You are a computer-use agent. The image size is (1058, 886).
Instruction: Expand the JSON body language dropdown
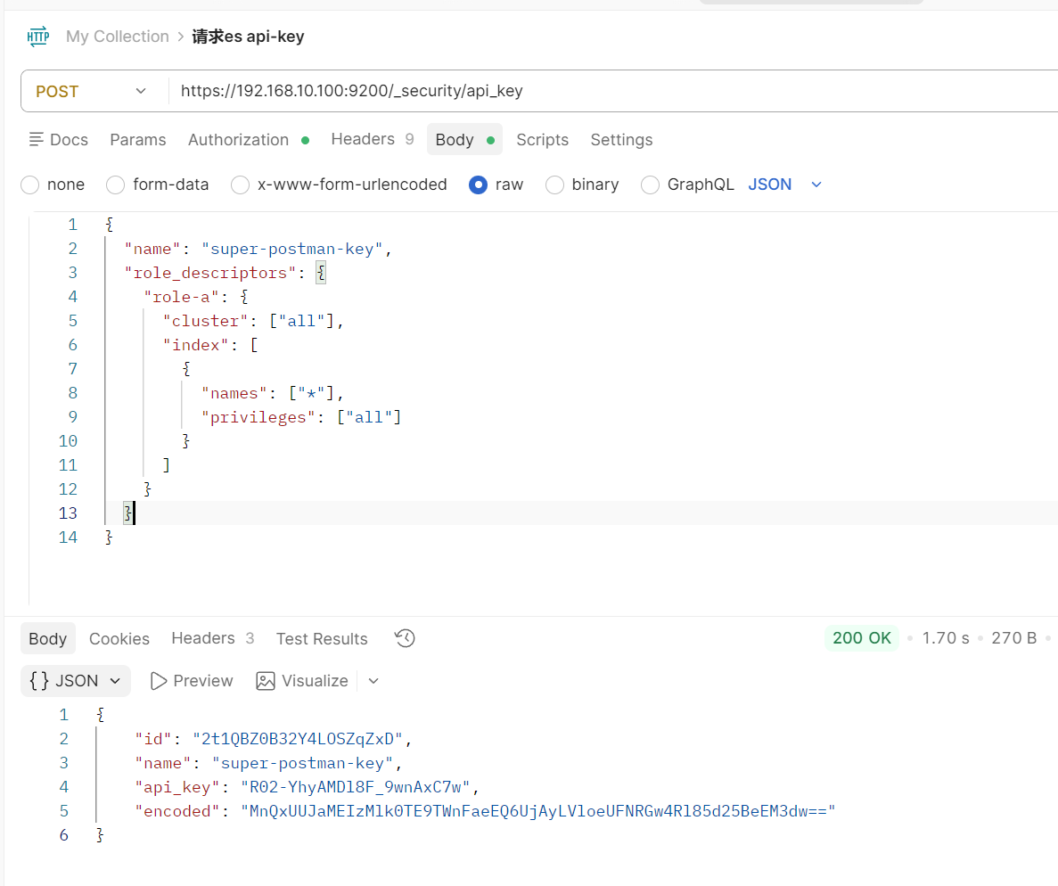click(x=784, y=185)
